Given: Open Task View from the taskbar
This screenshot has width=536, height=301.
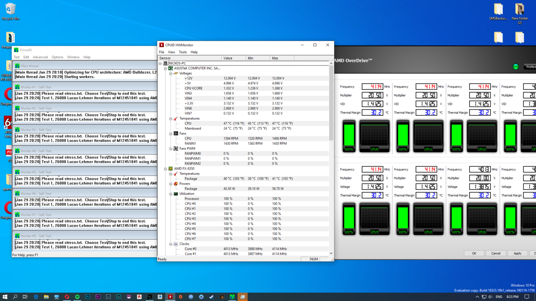Looking at the screenshot, I should click(25, 297).
